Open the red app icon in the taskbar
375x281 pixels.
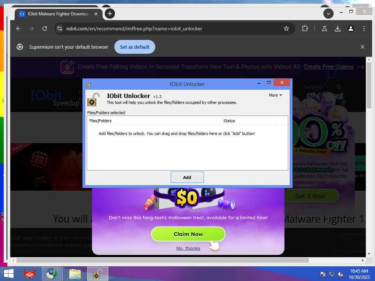pyautogui.click(x=29, y=274)
